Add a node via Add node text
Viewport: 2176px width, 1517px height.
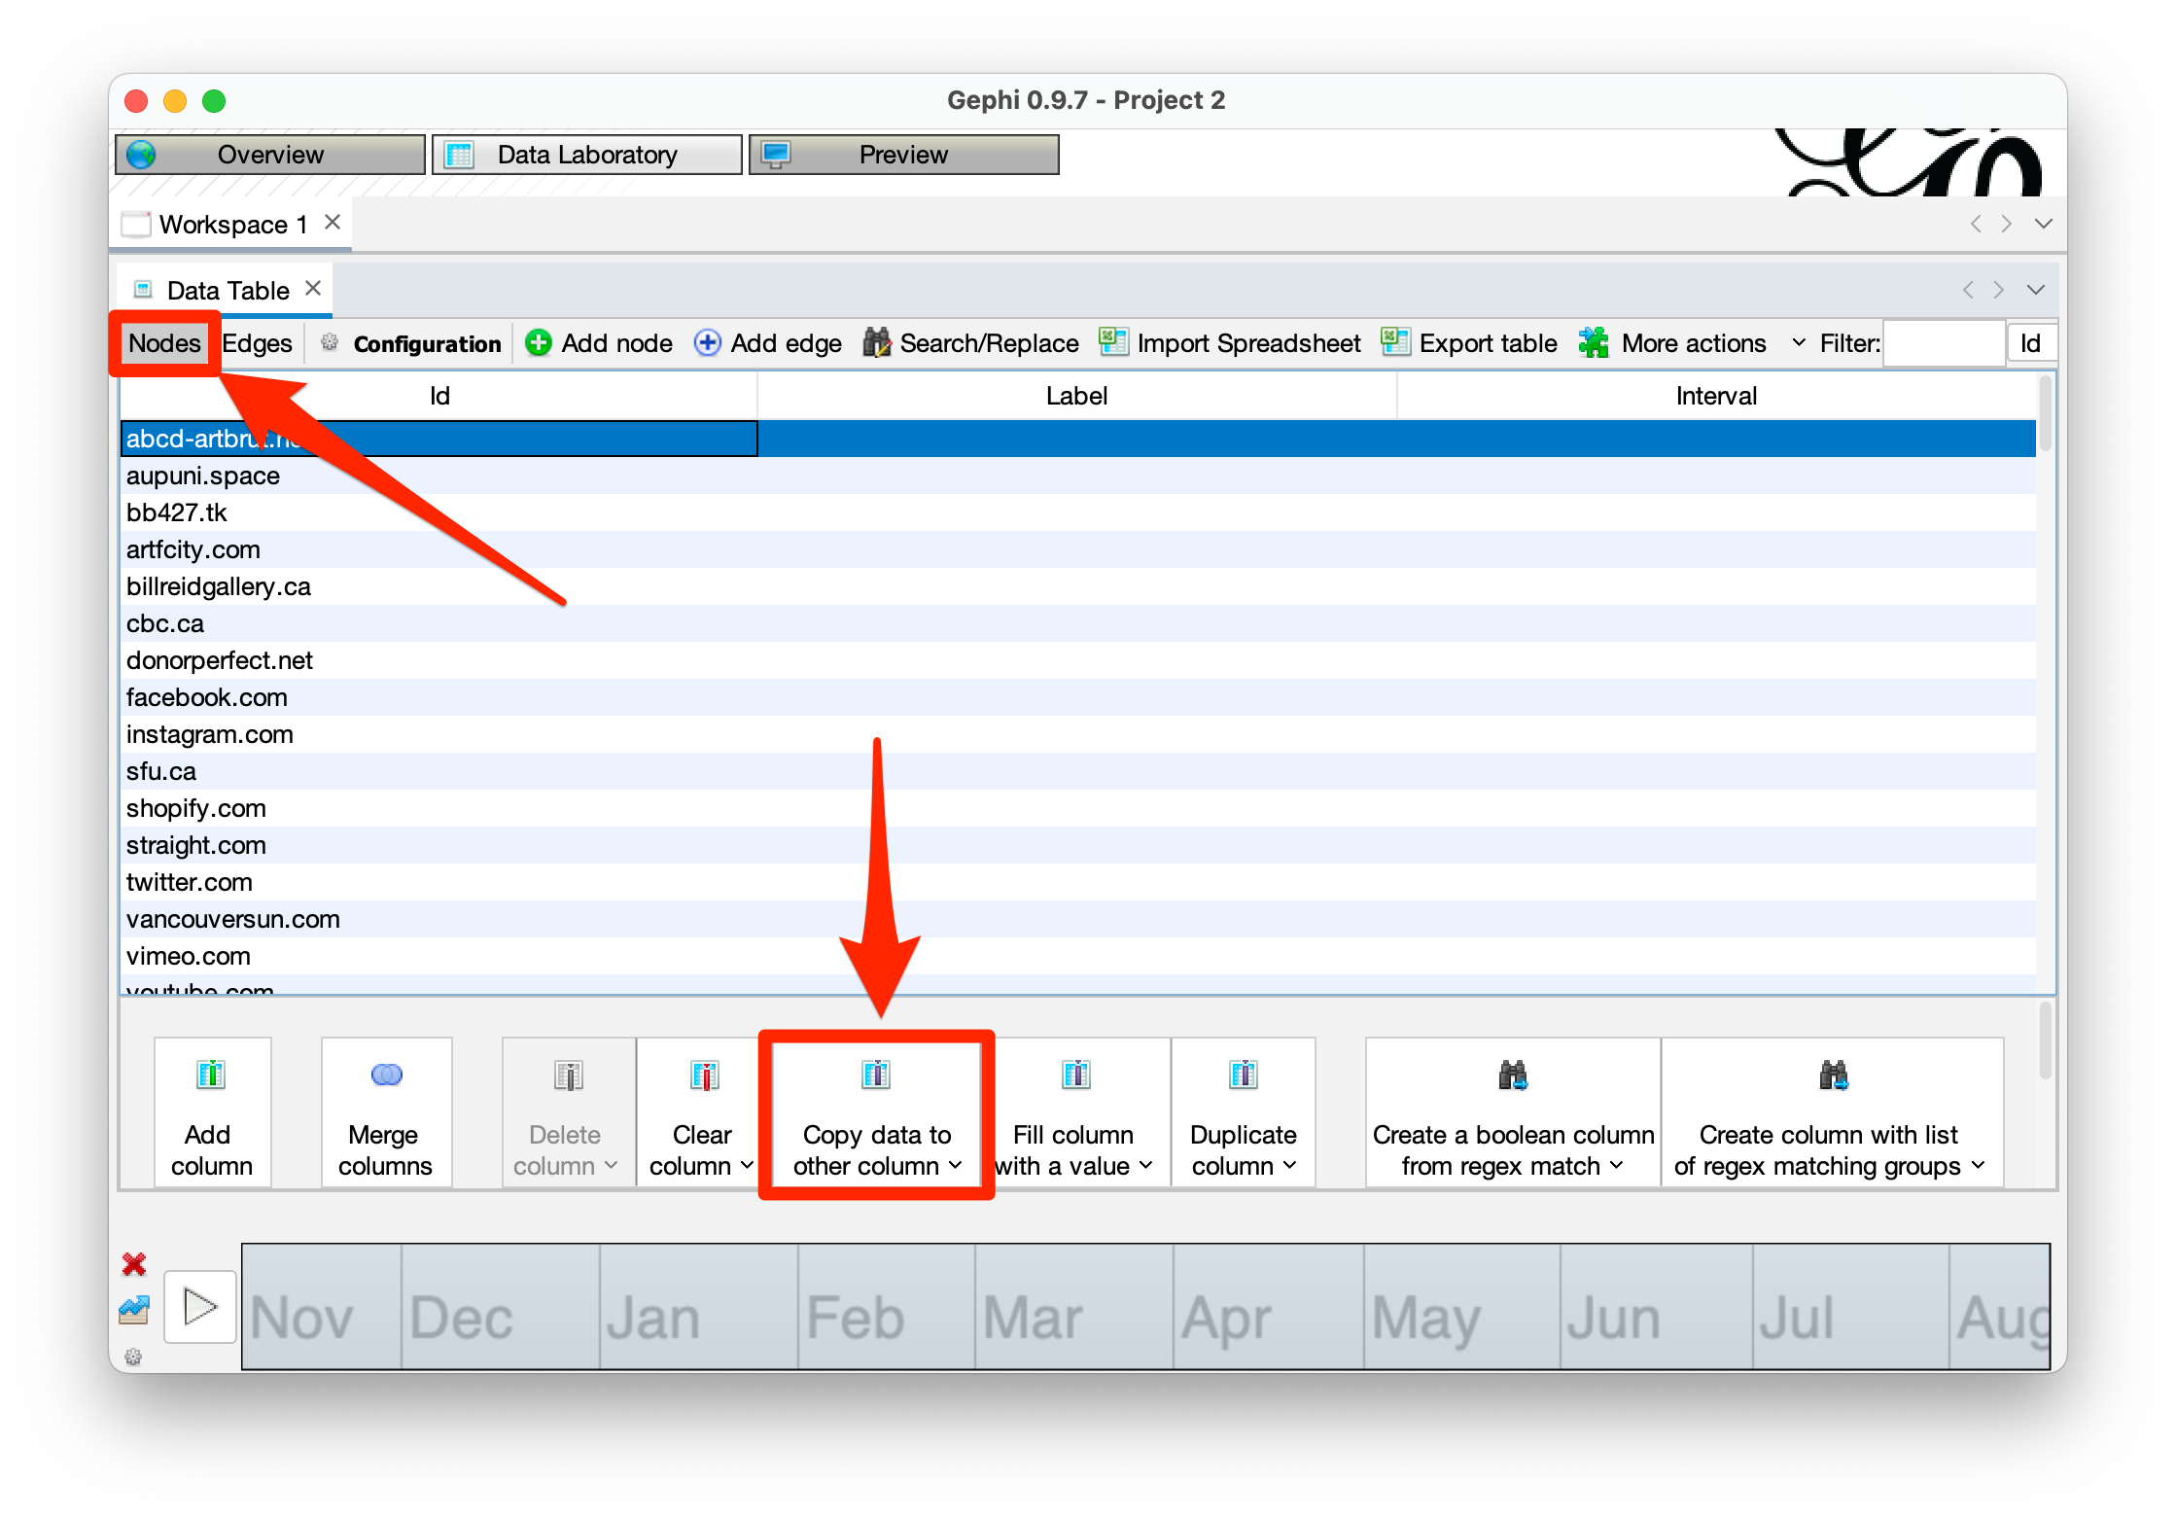(x=617, y=343)
